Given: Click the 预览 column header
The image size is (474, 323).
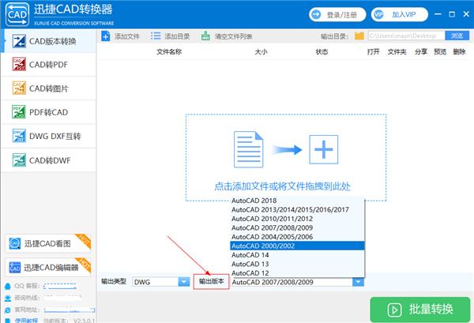Looking at the screenshot, I should [440, 51].
